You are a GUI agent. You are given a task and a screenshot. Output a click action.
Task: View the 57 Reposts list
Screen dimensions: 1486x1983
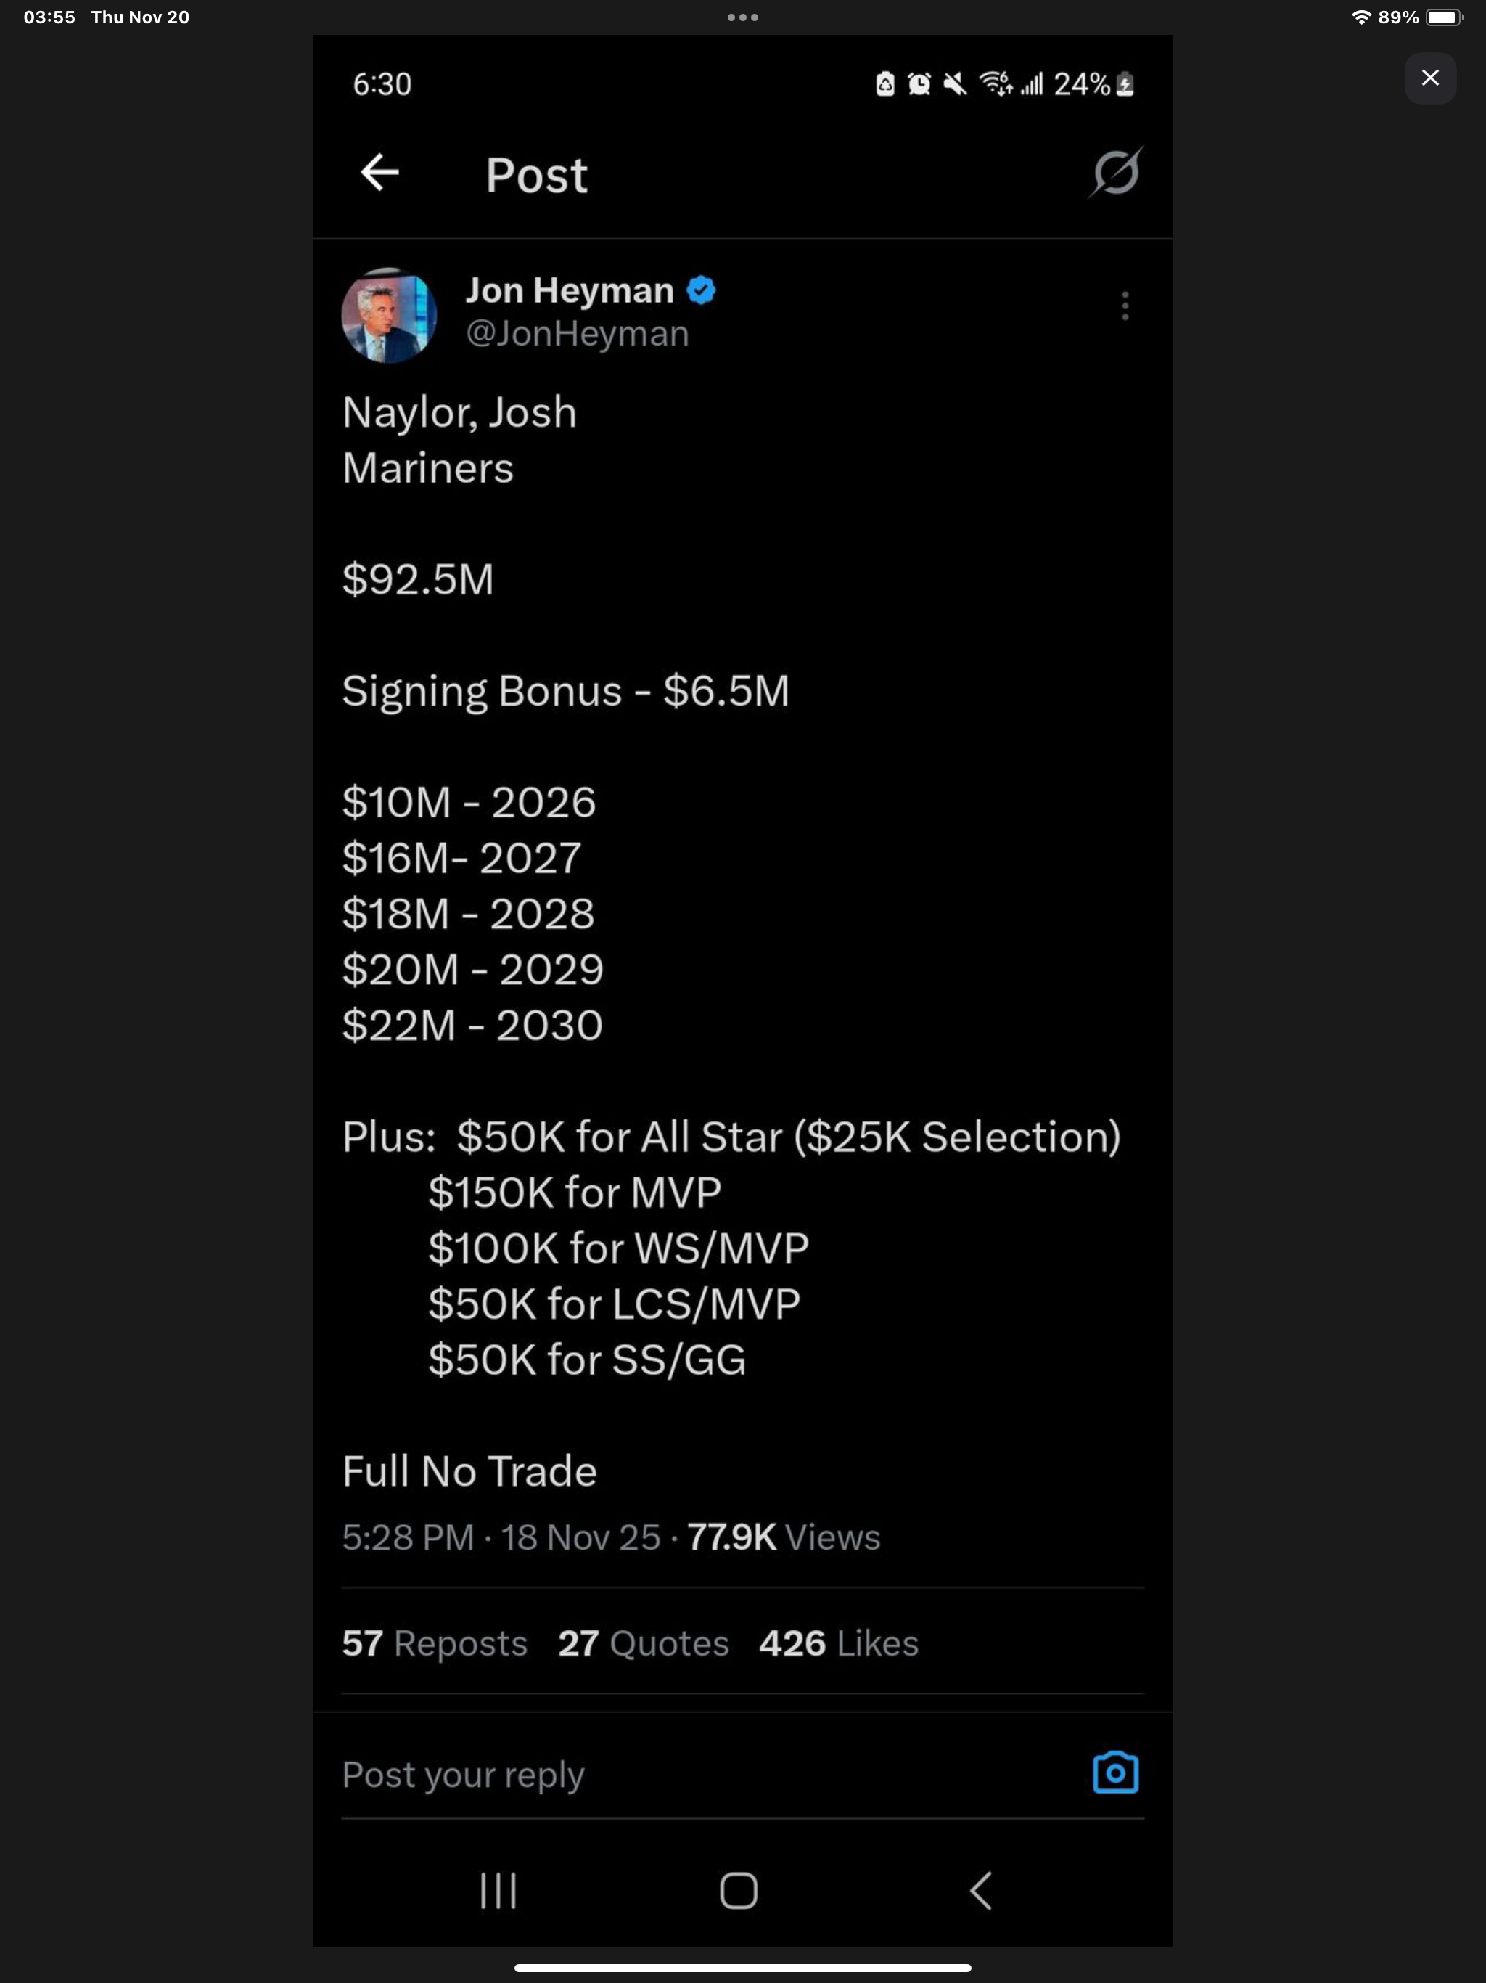pos(435,1643)
